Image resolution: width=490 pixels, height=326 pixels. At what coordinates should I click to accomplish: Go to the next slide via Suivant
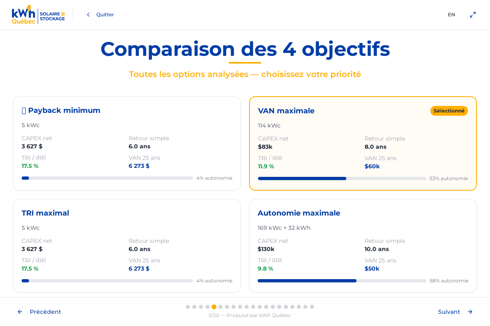[x=449, y=312]
